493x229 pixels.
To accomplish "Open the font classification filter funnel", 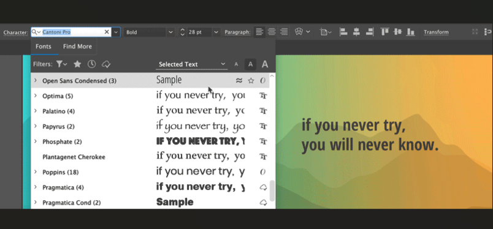I will pos(61,64).
